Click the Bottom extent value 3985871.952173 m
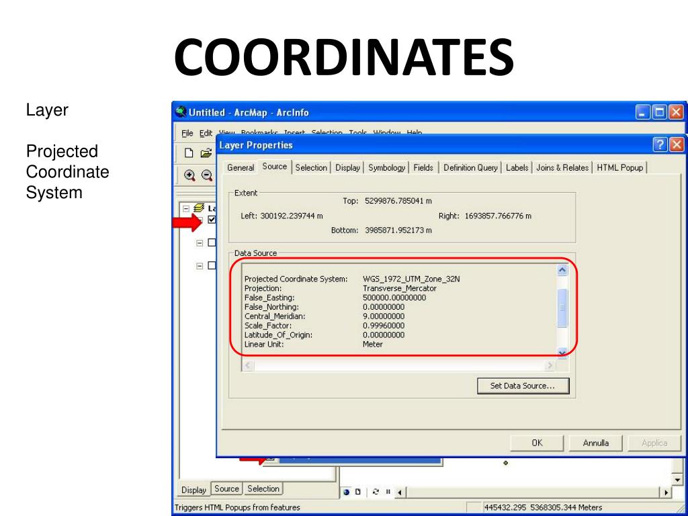The image size is (688, 516). point(398,230)
